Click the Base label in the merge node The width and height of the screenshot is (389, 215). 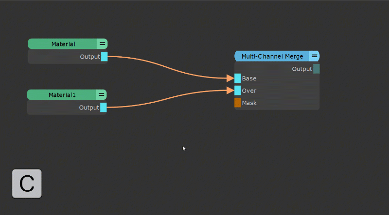point(249,78)
